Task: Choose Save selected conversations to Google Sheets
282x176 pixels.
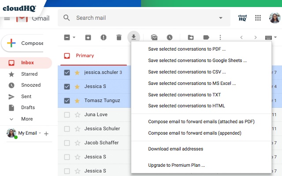Action: tap(197, 61)
